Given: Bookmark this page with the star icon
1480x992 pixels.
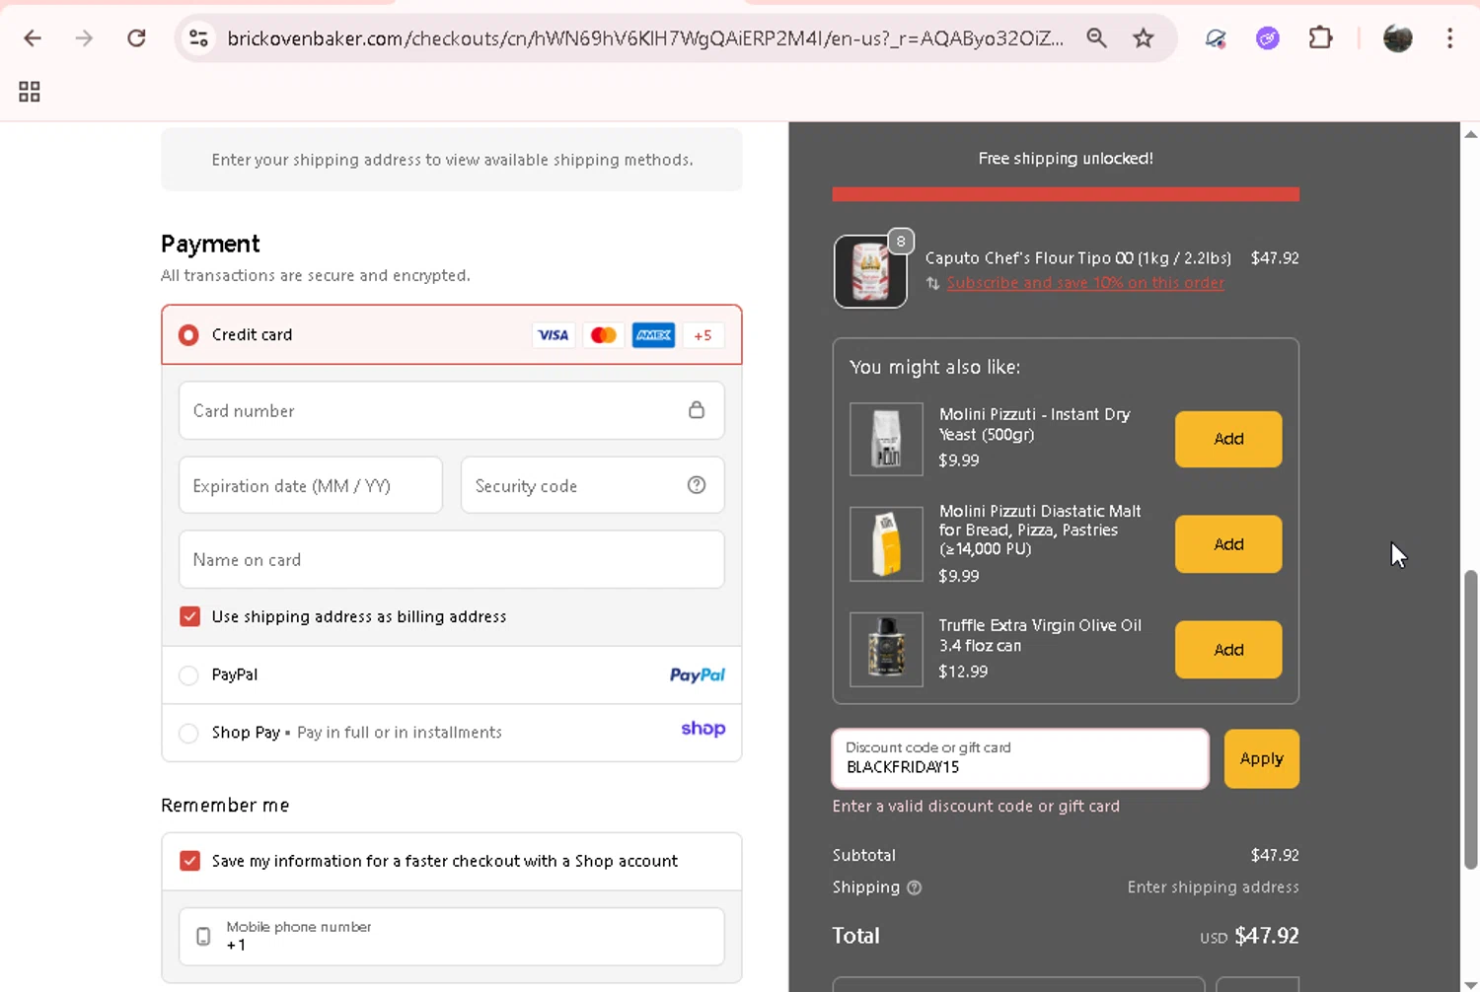Looking at the screenshot, I should pos(1143,38).
